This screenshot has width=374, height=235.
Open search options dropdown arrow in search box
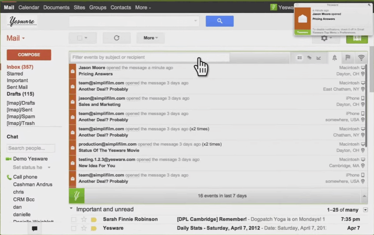pyautogui.click(x=195, y=21)
